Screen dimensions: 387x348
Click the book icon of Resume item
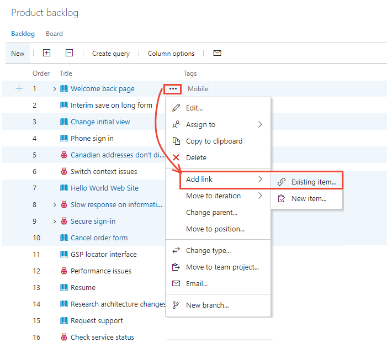pos(64,287)
